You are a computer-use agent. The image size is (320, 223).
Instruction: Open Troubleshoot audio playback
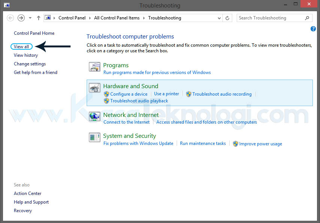(x=139, y=101)
